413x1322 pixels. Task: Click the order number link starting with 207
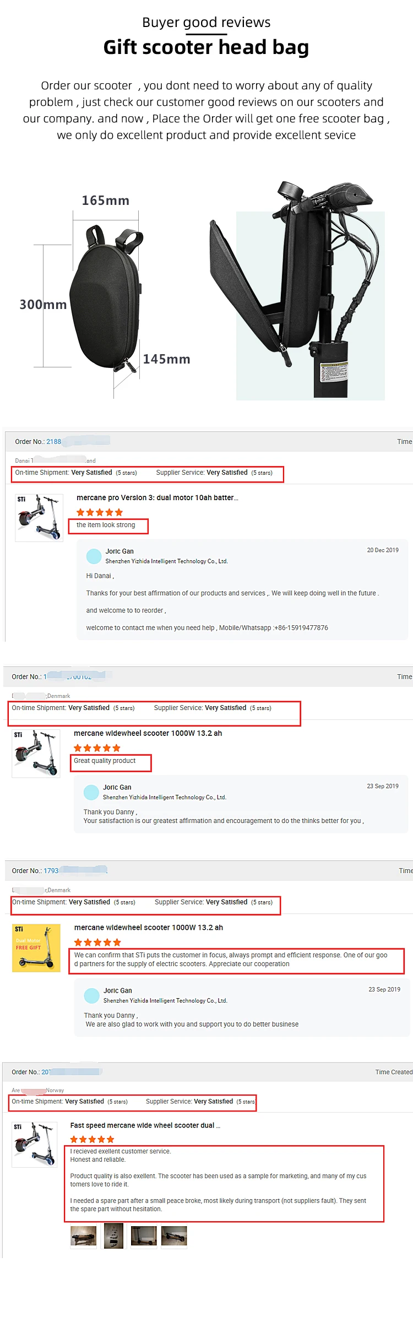click(x=45, y=1072)
